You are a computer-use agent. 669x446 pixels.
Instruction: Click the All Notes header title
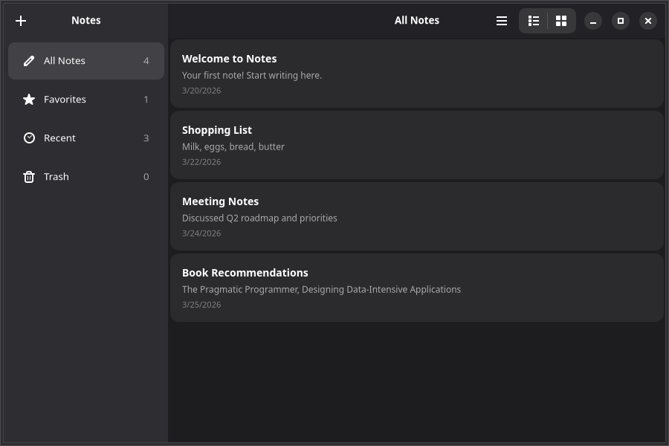(x=417, y=20)
